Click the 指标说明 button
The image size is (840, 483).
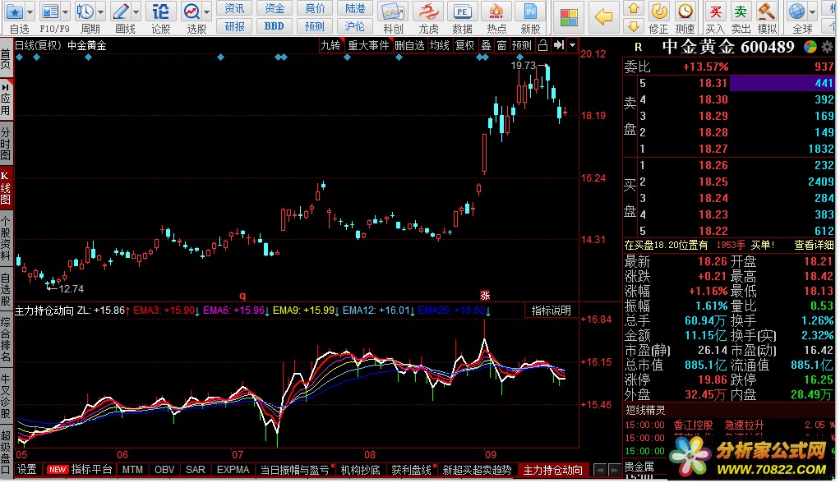[551, 310]
